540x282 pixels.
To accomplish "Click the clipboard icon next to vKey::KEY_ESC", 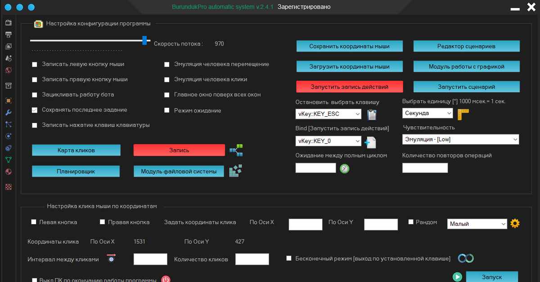I will 372,115.
